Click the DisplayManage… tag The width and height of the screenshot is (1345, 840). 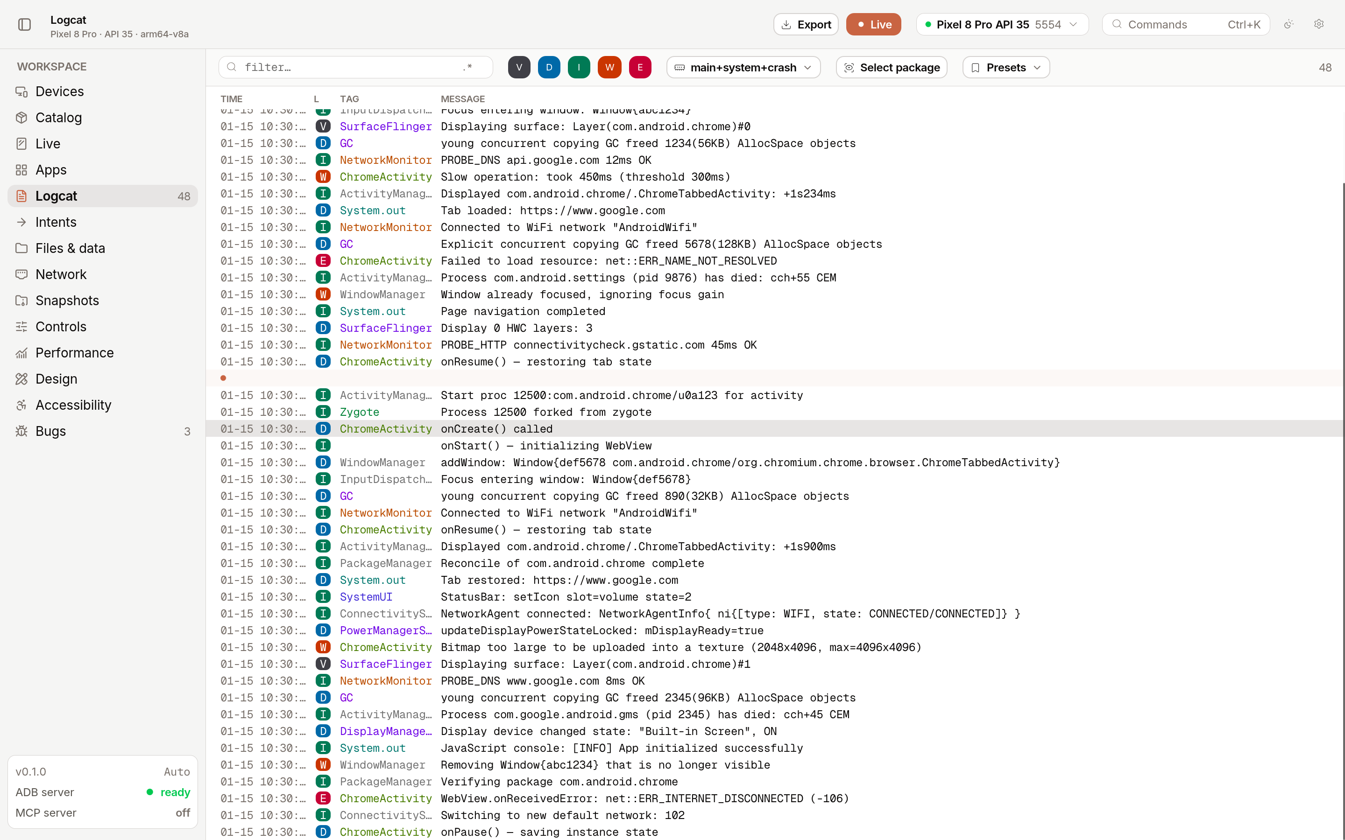click(386, 731)
